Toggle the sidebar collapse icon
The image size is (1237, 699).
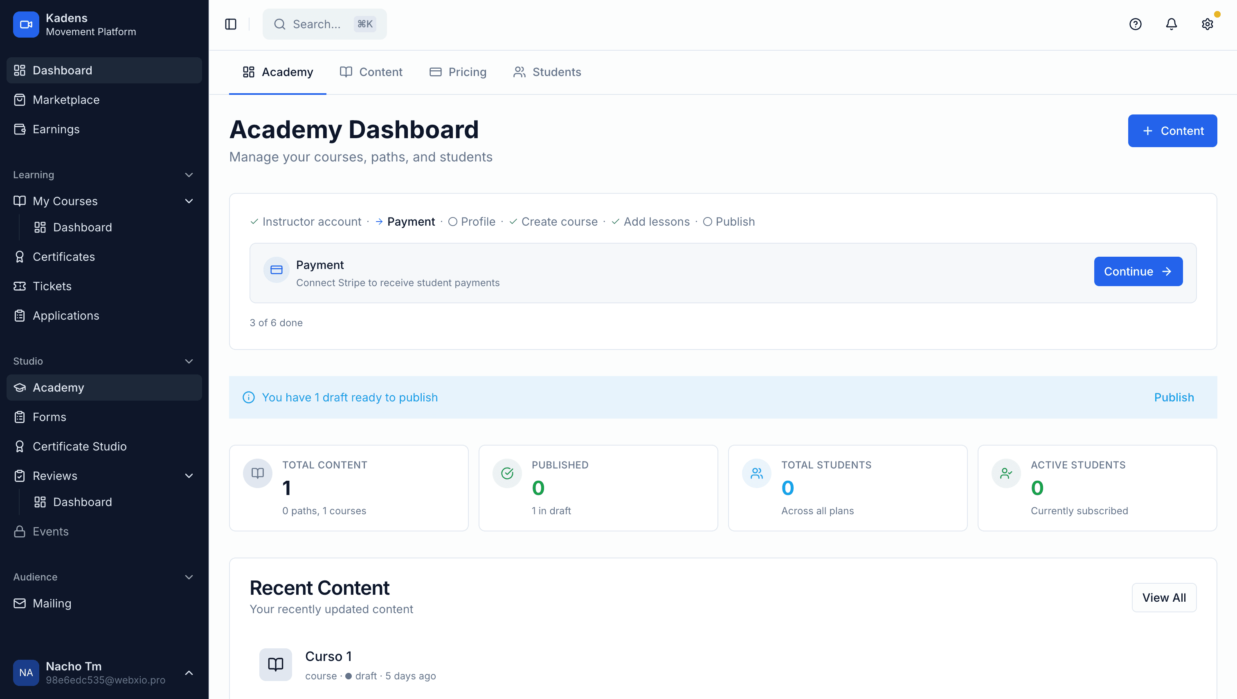[x=231, y=24]
